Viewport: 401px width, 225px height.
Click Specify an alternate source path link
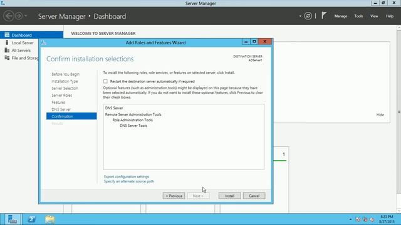coord(129,181)
